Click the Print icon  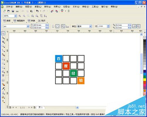click(x=17, y=11)
